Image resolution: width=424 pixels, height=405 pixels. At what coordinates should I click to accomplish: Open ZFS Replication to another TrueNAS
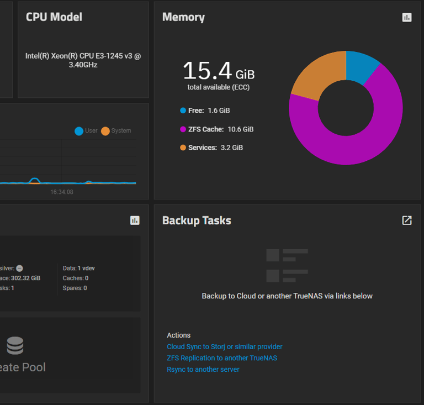tap(222, 358)
